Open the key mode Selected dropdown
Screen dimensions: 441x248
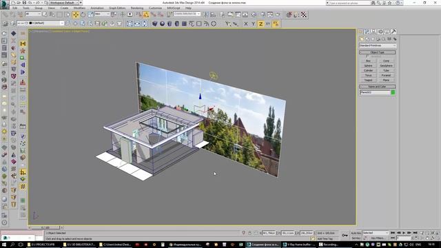pos(376,233)
